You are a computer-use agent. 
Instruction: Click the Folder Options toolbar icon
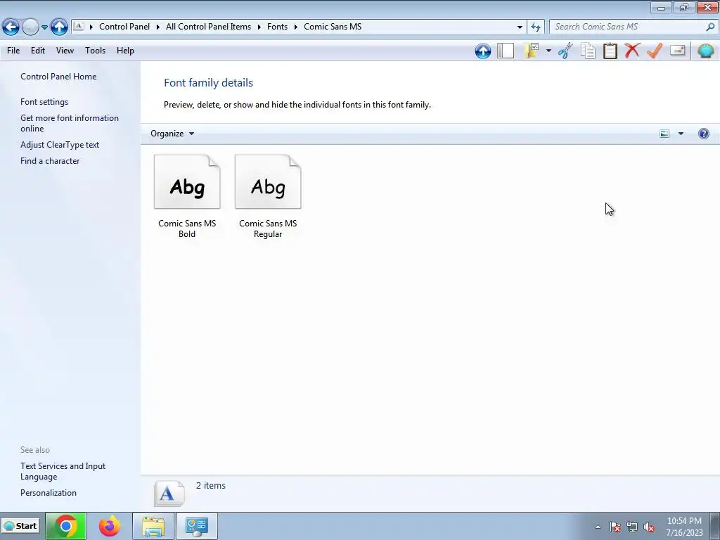tap(532, 51)
